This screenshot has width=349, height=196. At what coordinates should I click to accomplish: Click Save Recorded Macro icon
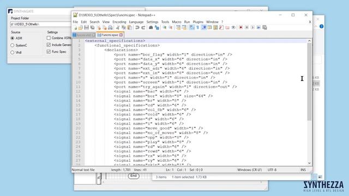click(x=264, y=28)
